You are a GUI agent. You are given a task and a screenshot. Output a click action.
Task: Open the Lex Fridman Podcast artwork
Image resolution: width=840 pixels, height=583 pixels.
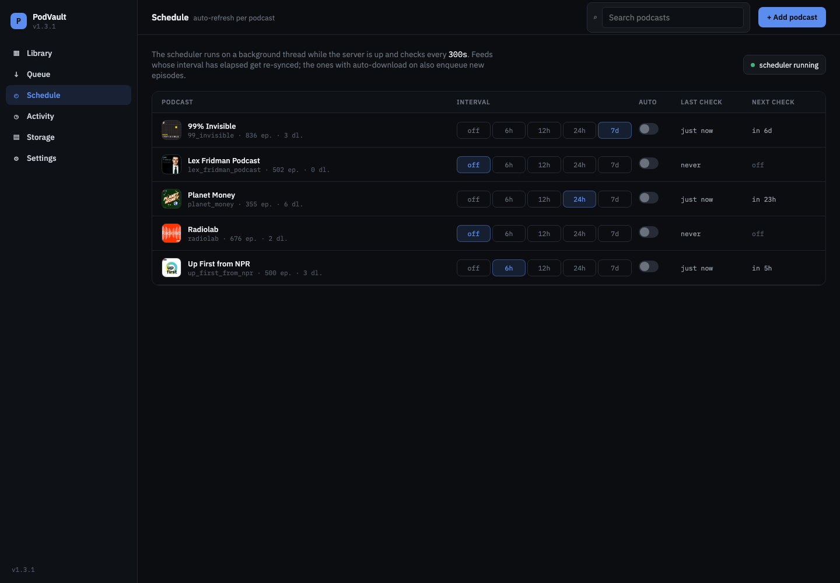[171, 164]
